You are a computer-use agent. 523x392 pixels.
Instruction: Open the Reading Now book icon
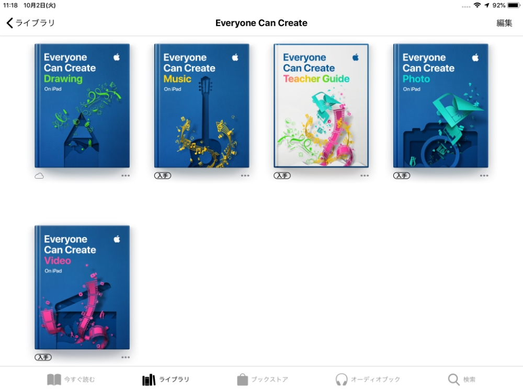[53, 379]
